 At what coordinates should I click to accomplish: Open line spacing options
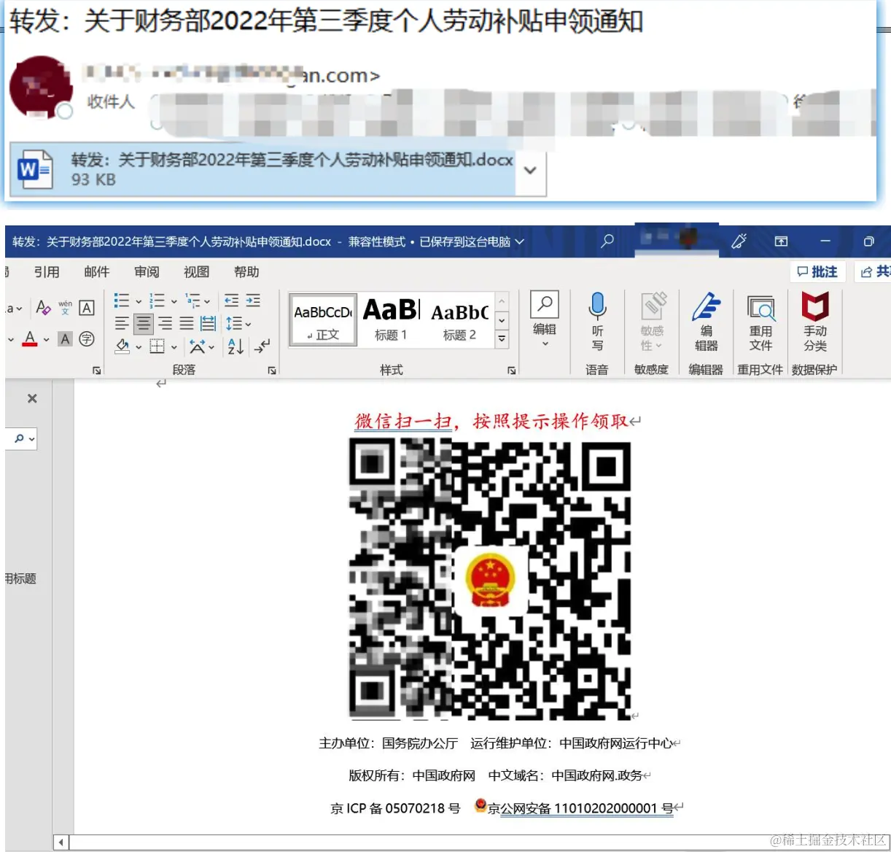(234, 323)
